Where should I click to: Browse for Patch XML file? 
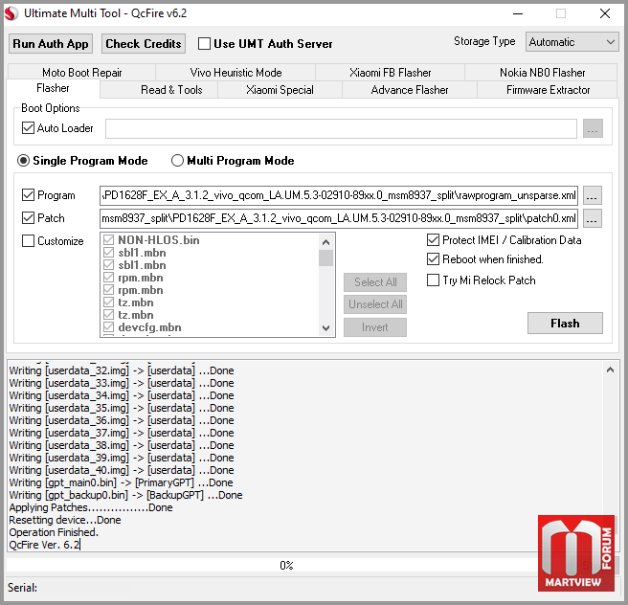pyautogui.click(x=593, y=218)
